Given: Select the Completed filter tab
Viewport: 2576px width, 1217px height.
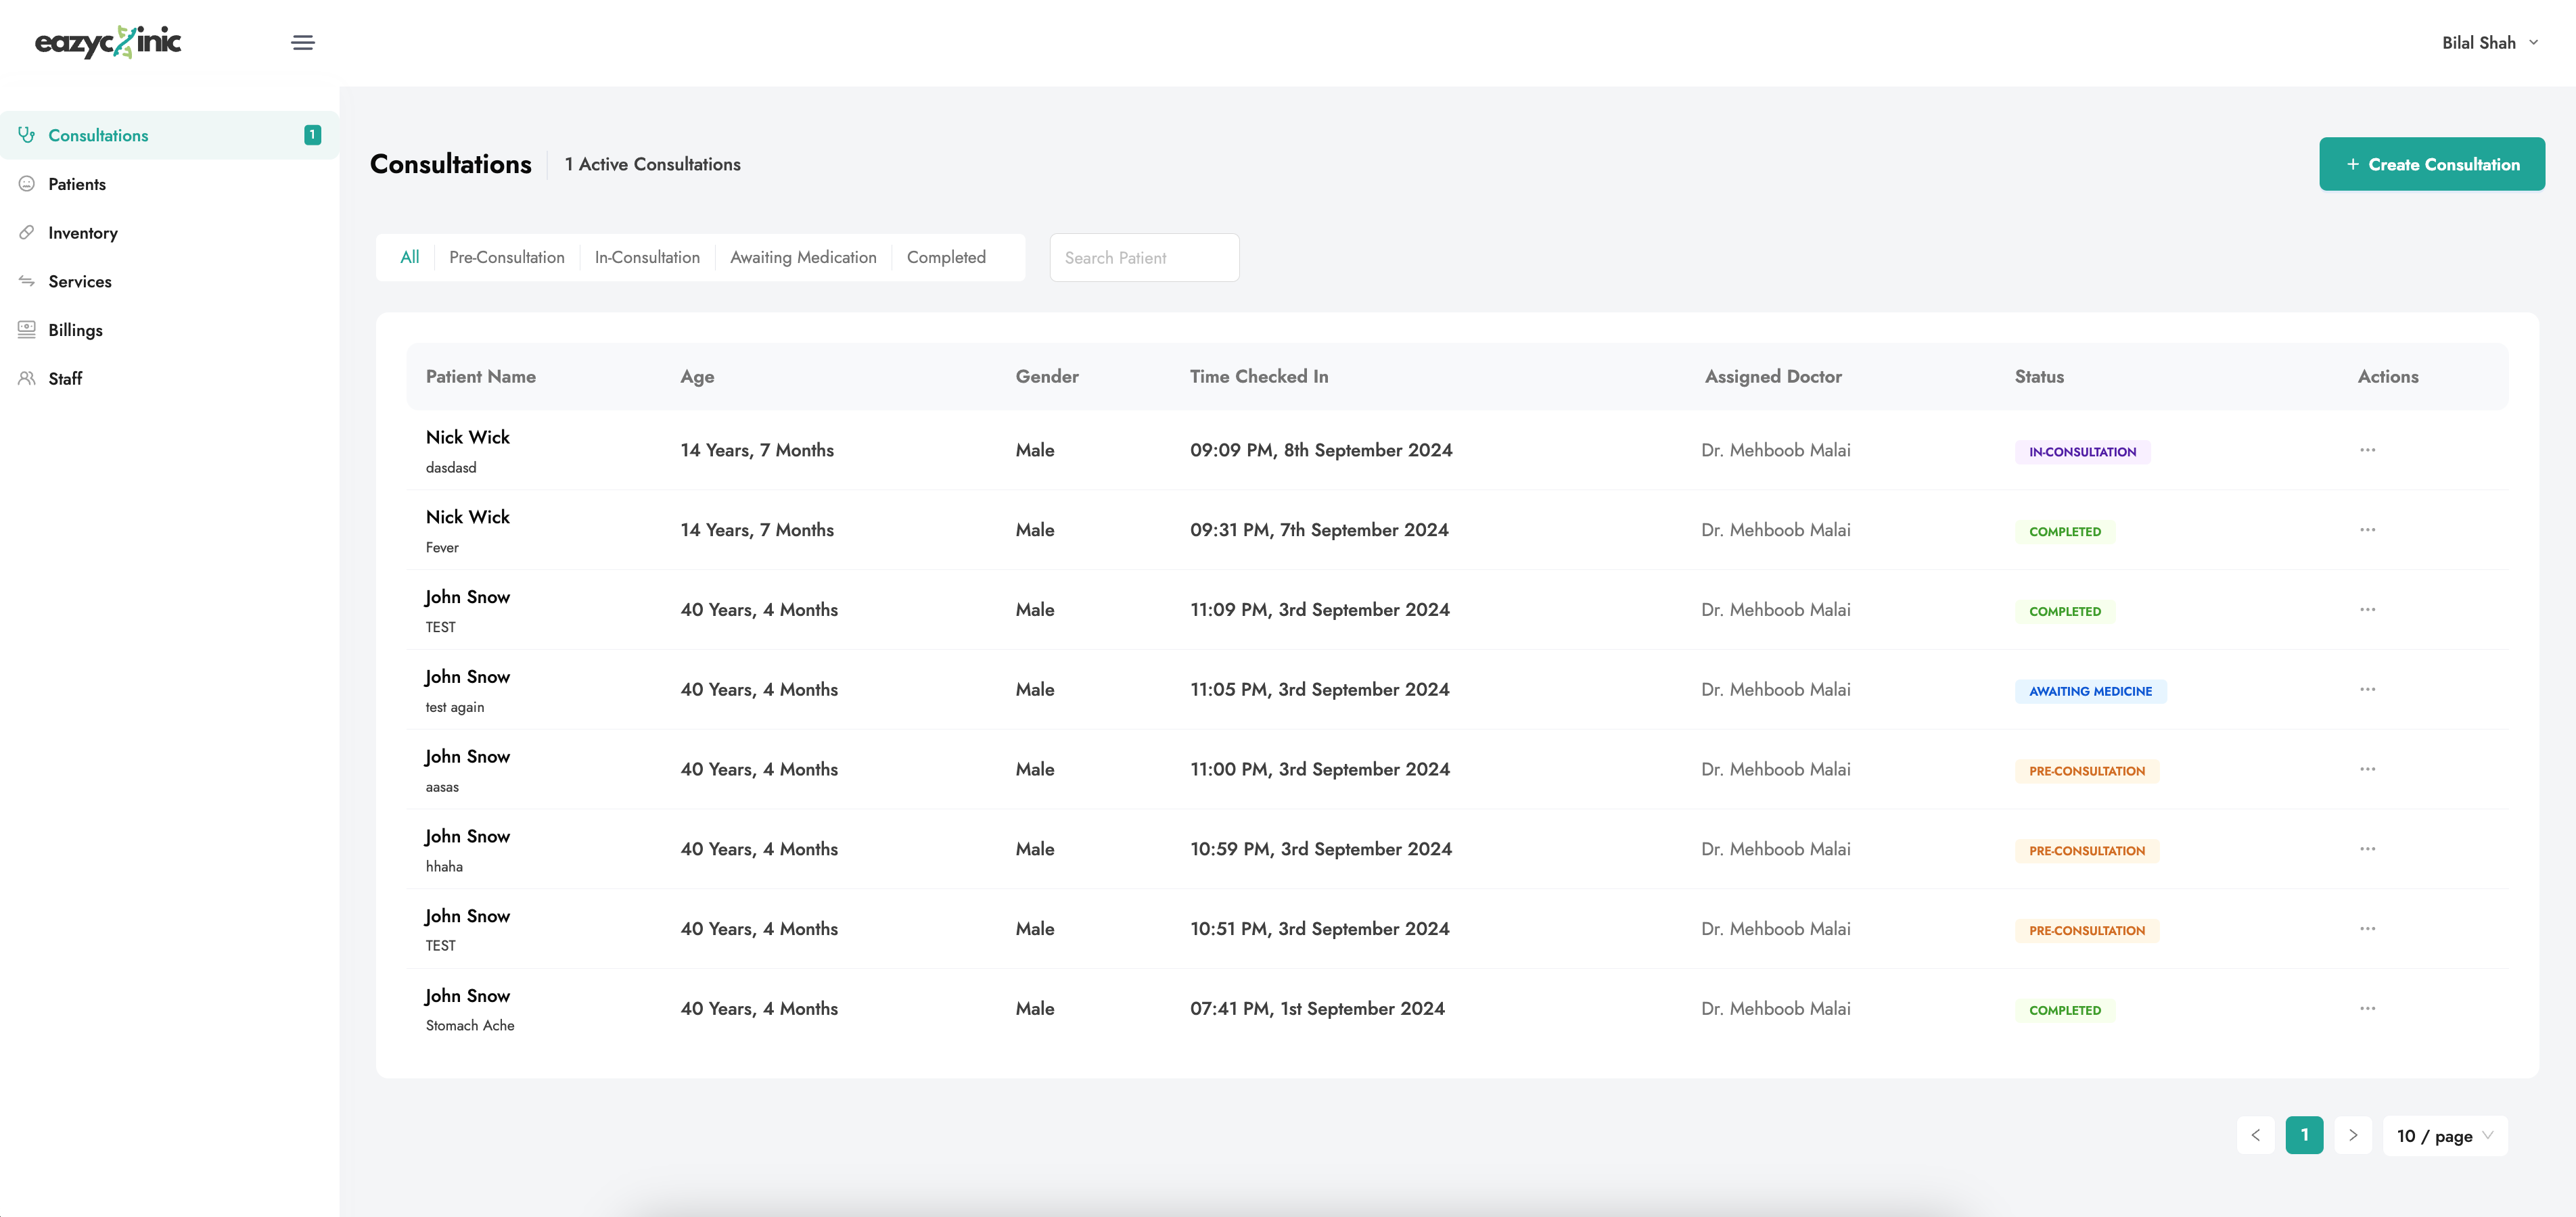Looking at the screenshot, I should [946, 257].
